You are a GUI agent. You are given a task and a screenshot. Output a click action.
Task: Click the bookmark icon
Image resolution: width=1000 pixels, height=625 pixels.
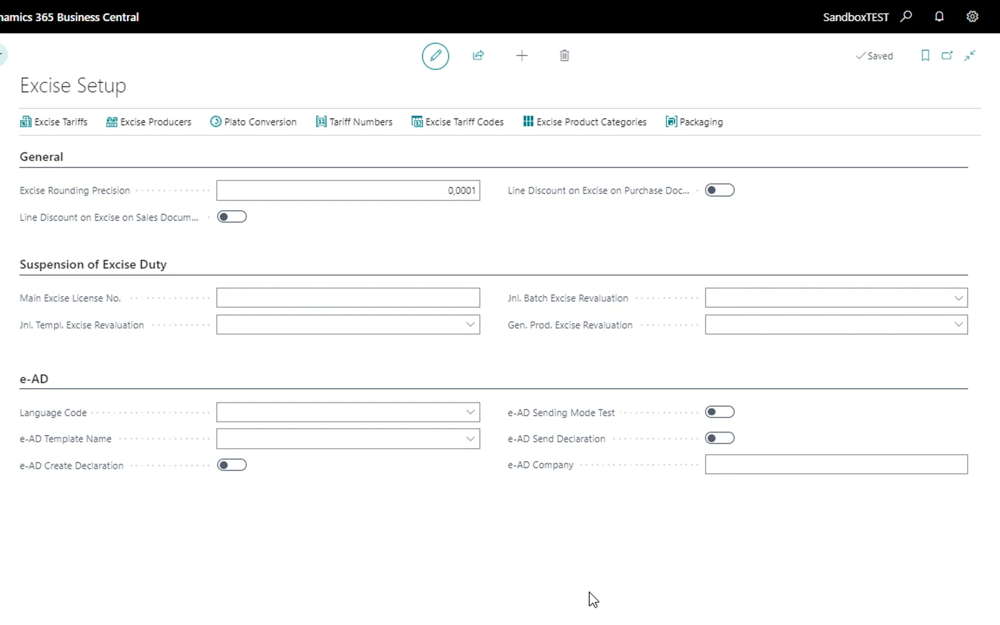926,56
